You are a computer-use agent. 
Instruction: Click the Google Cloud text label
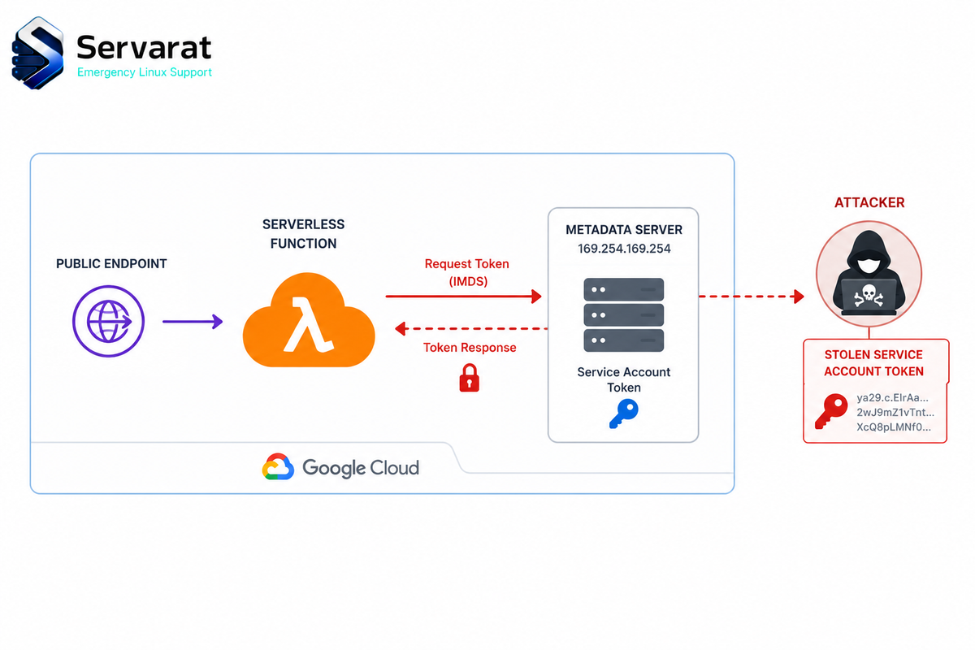tap(361, 468)
